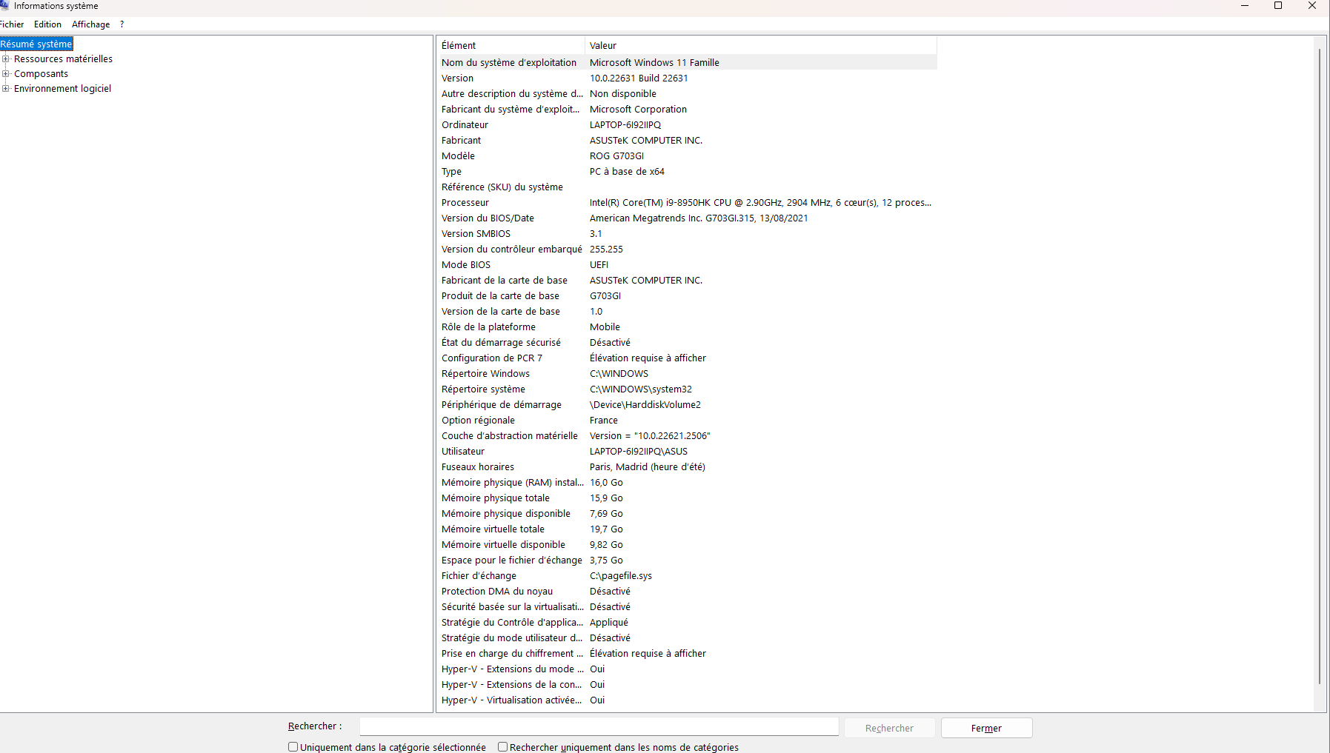The width and height of the screenshot is (1330, 753).
Task: Select the Prise en charge du chiffrement row
Action: [688, 653]
